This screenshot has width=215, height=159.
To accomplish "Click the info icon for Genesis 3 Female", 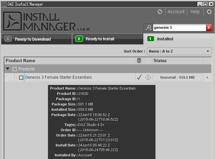I will point(148,77).
